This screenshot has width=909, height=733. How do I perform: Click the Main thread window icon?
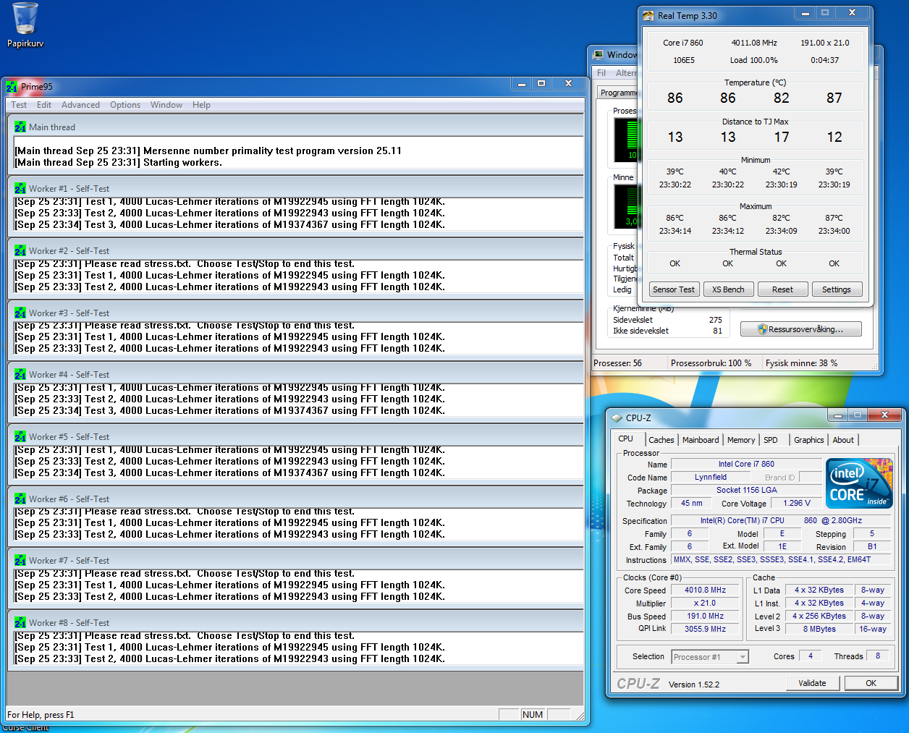20,127
